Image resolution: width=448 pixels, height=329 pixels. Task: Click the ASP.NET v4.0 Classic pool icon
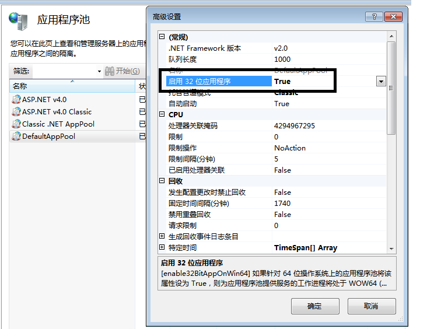(x=16, y=111)
